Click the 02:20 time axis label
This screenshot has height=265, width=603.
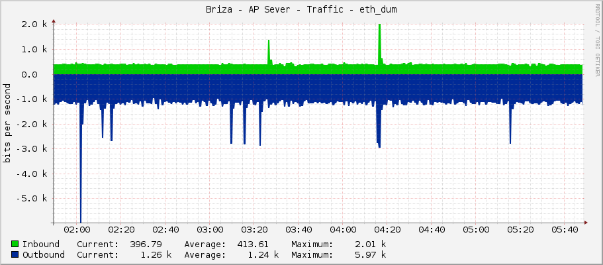pos(120,230)
